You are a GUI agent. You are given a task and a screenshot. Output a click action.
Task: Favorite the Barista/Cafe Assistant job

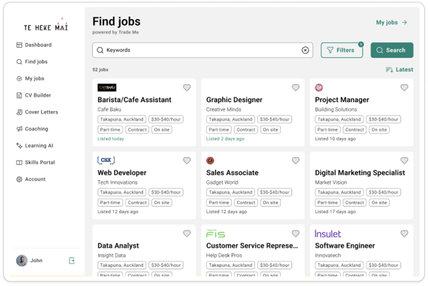pyautogui.click(x=187, y=88)
